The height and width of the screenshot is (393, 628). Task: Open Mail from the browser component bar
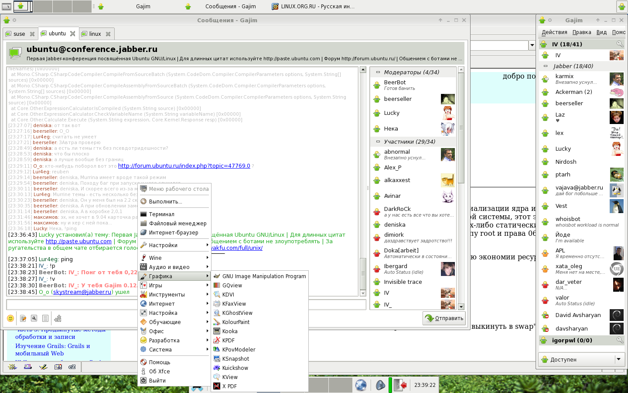click(28, 367)
